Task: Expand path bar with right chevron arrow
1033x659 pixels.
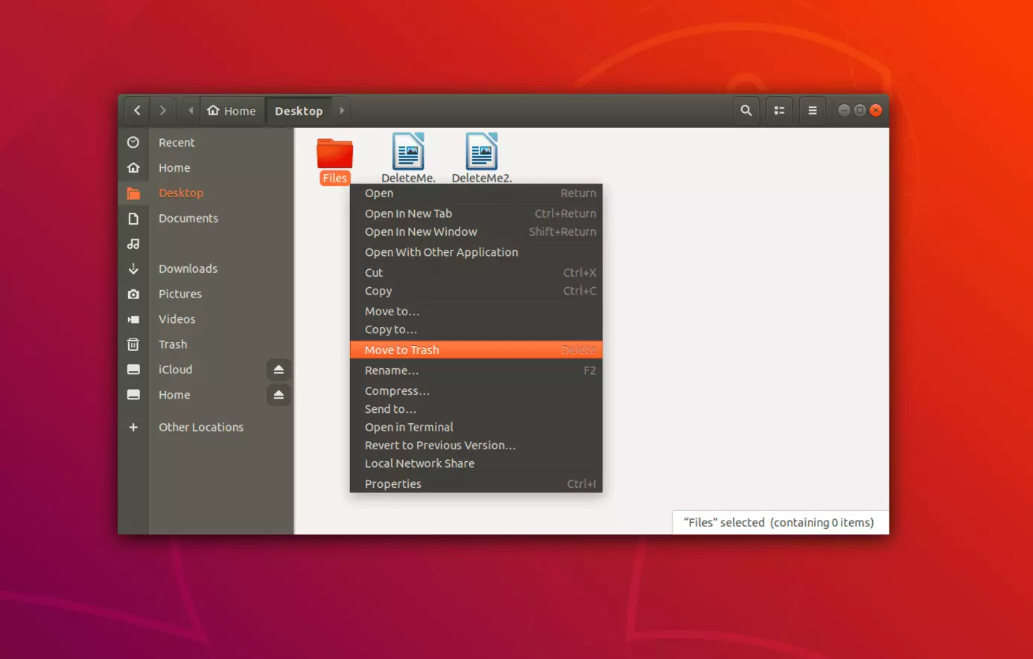Action: pyautogui.click(x=342, y=111)
